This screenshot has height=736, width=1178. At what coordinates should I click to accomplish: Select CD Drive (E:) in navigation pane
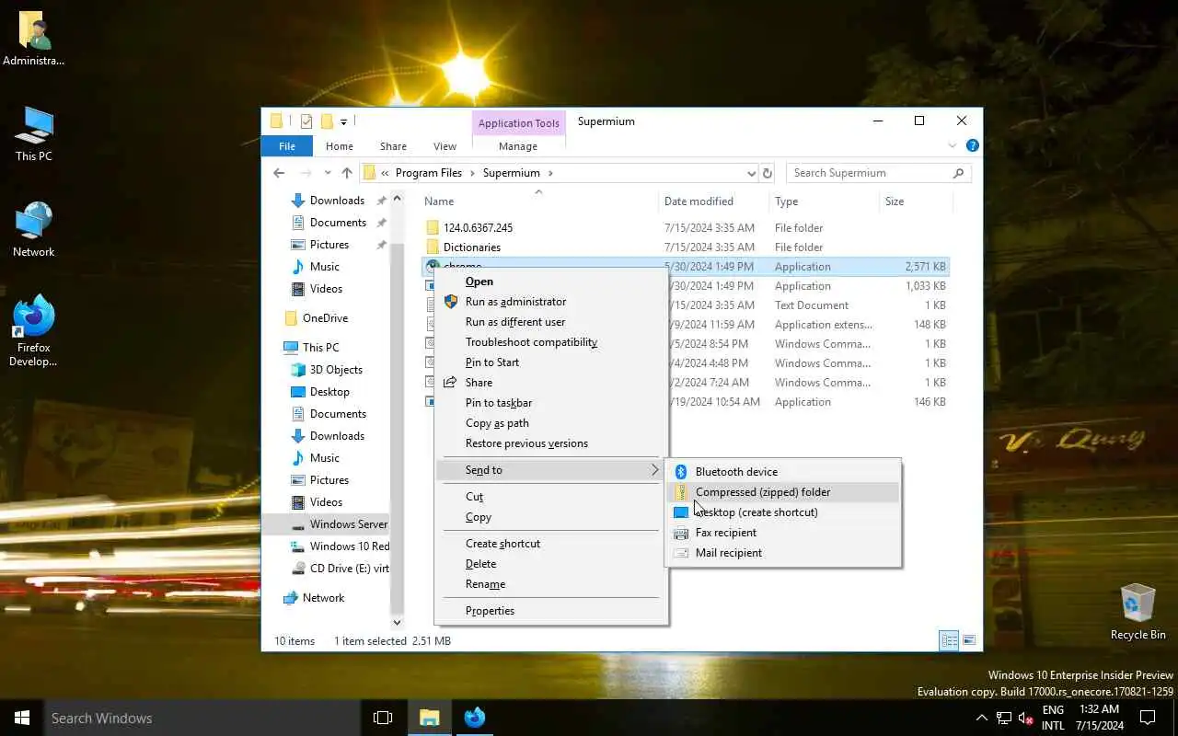(x=340, y=569)
